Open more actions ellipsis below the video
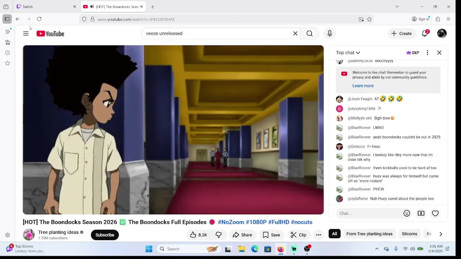 tap(318, 235)
